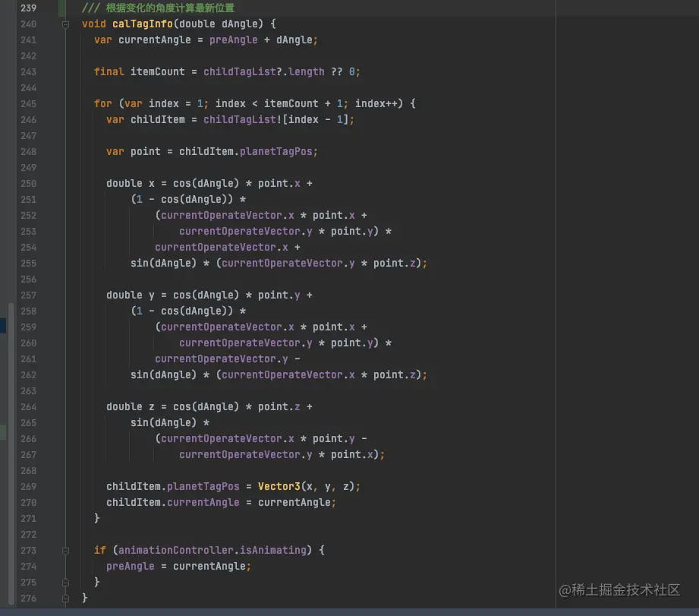Click point.x at end of line 267
699x616 pixels.
[351, 454]
